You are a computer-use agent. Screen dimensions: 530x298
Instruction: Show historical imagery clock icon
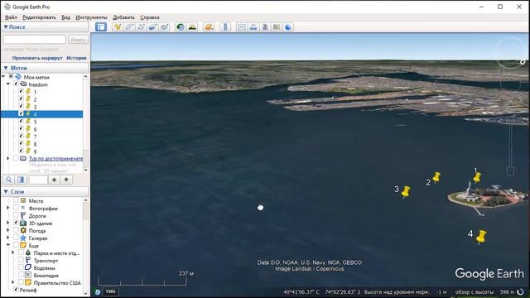click(x=181, y=27)
